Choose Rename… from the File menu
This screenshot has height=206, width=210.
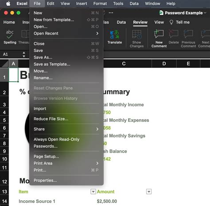(66, 78)
